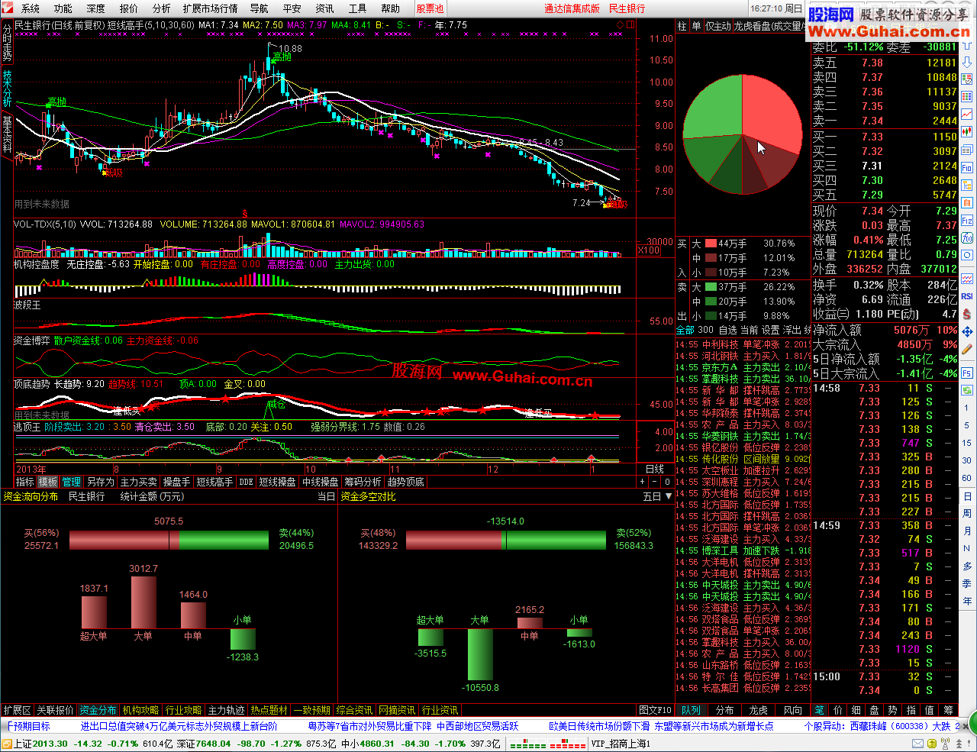Click the tree structure icon in sidebar
The width and height of the screenshot is (977, 752).
pyautogui.click(x=967, y=185)
